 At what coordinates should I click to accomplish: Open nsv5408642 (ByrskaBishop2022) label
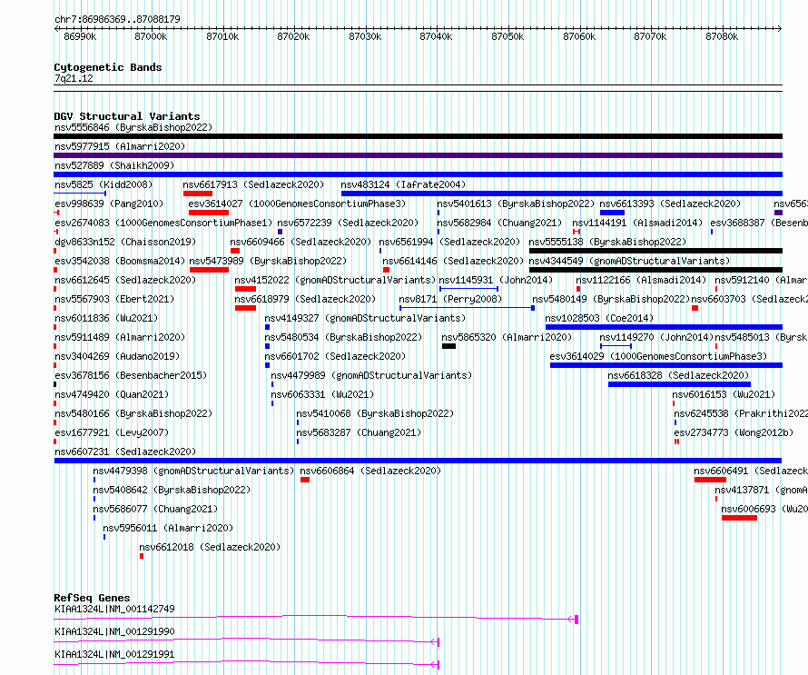(x=172, y=490)
